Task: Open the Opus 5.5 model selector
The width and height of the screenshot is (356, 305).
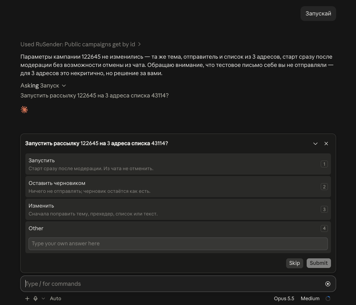Action: point(284,298)
